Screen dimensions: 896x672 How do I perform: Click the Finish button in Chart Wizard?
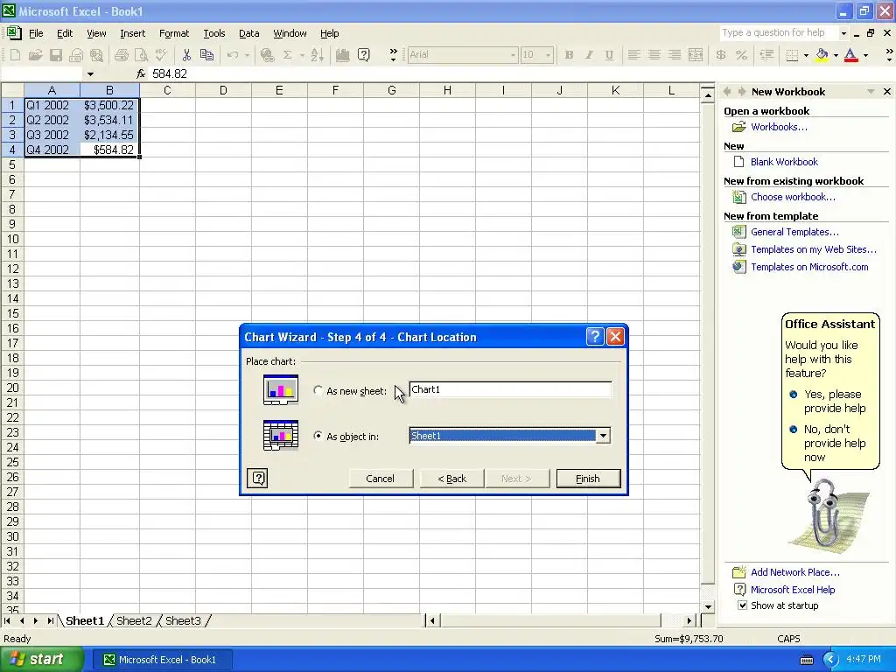[588, 479]
